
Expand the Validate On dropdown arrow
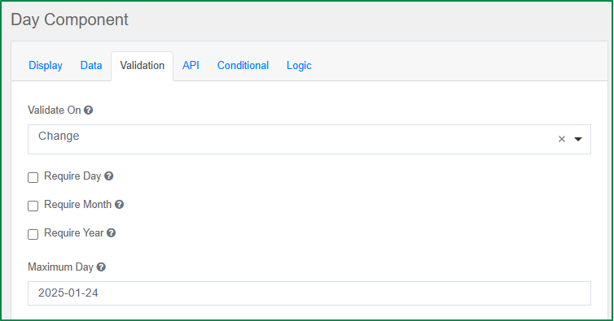(578, 139)
